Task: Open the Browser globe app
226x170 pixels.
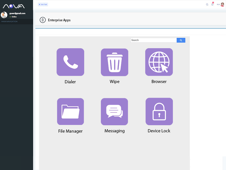Action: [x=159, y=62]
